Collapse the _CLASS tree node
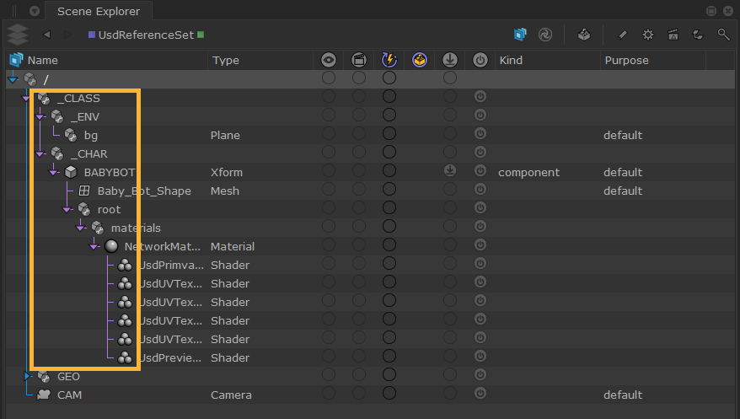 pos(28,98)
